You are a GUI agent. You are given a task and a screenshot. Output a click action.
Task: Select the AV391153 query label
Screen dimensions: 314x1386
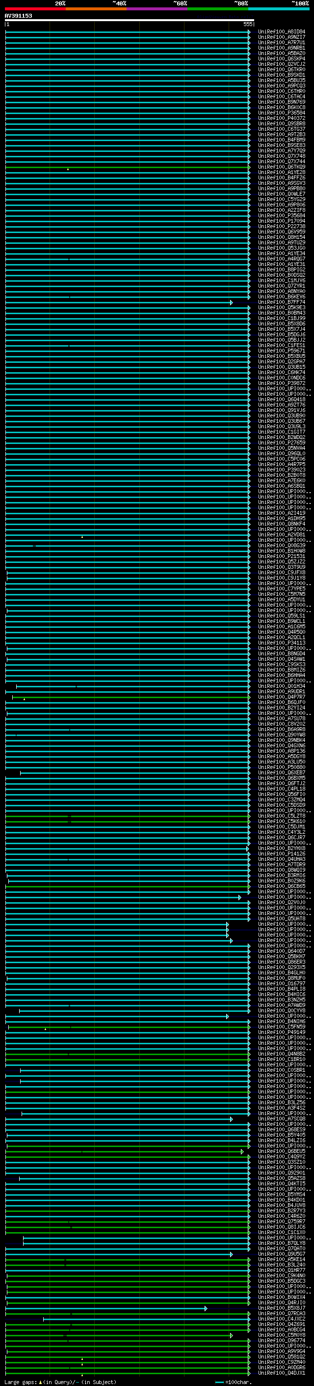tap(18, 16)
